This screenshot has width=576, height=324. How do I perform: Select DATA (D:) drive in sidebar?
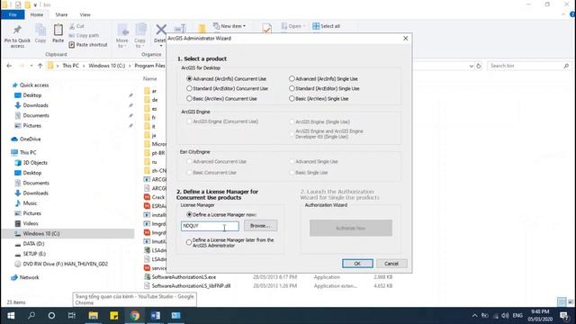tap(33, 244)
